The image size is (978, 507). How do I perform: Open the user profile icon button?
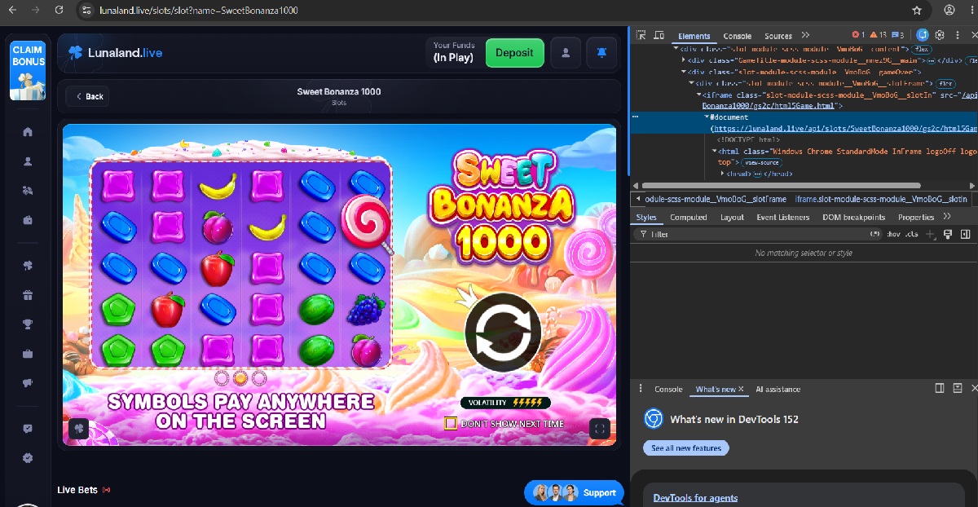pyautogui.click(x=566, y=53)
